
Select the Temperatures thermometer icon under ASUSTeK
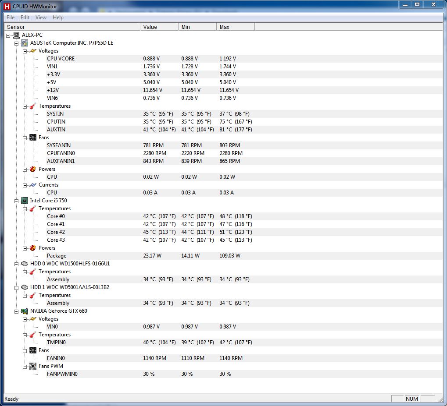point(33,106)
